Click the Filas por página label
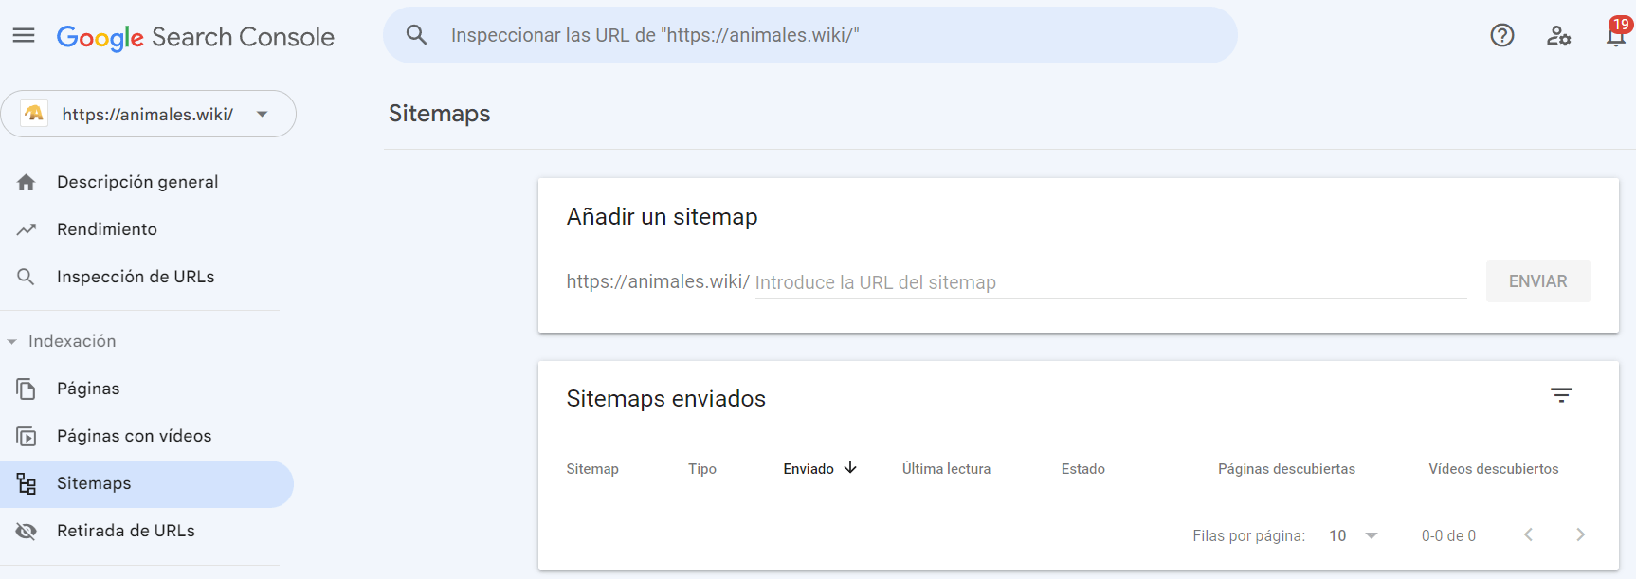 coord(1248,536)
